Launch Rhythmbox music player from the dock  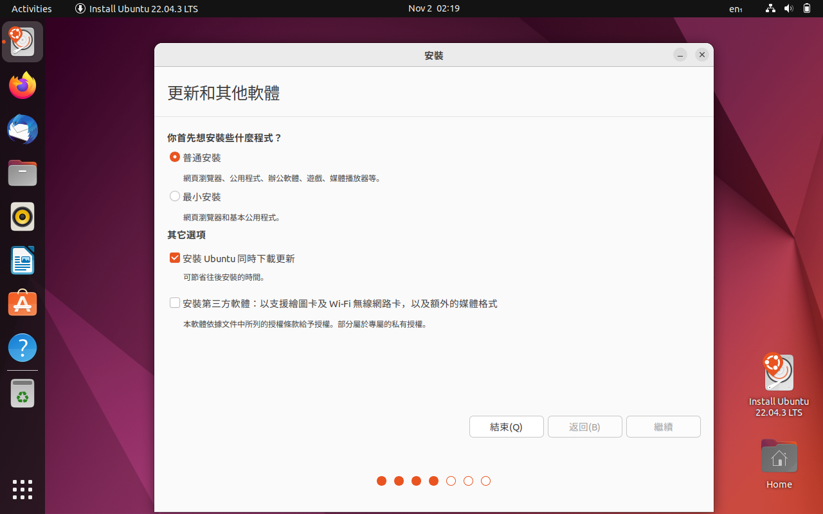[x=23, y=217]
